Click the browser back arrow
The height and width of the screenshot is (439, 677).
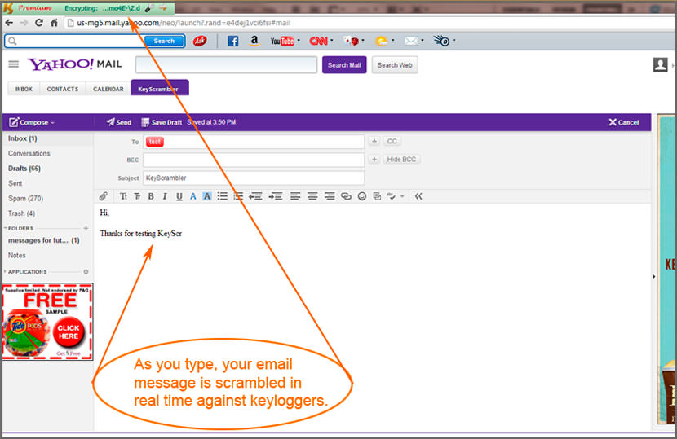9,23
